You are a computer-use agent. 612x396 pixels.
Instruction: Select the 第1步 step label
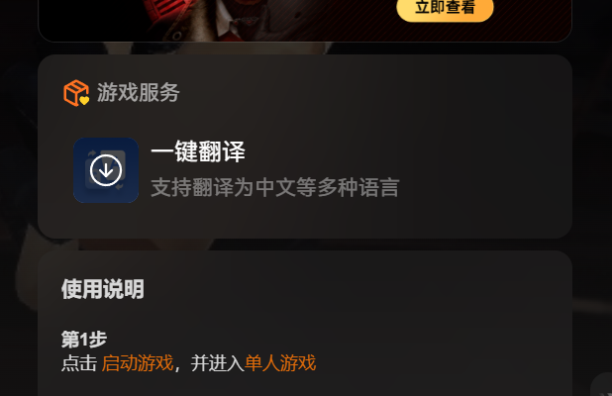point(84,339)
